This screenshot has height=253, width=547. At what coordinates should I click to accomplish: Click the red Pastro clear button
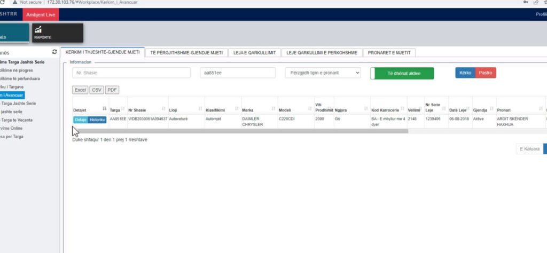pos(486,73)
